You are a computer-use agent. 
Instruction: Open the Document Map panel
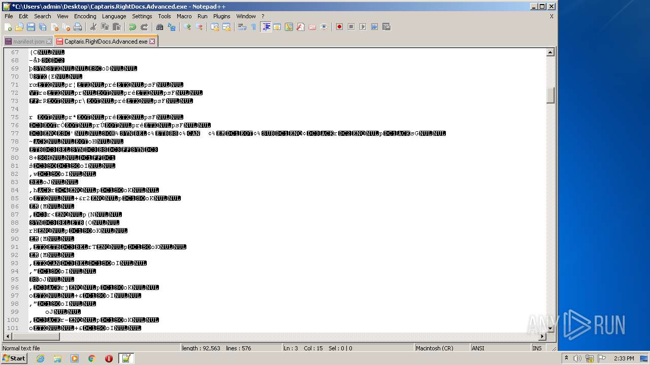click(x=288, y=27)
